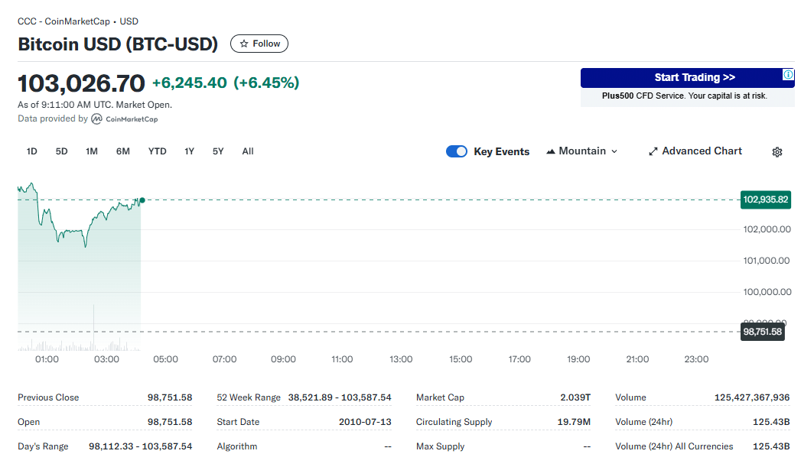The image size is (801, 467).
Task: Click the star icon in Follow button
Action: (244, 44)
